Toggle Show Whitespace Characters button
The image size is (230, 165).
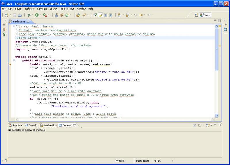[x=111, y=15]
